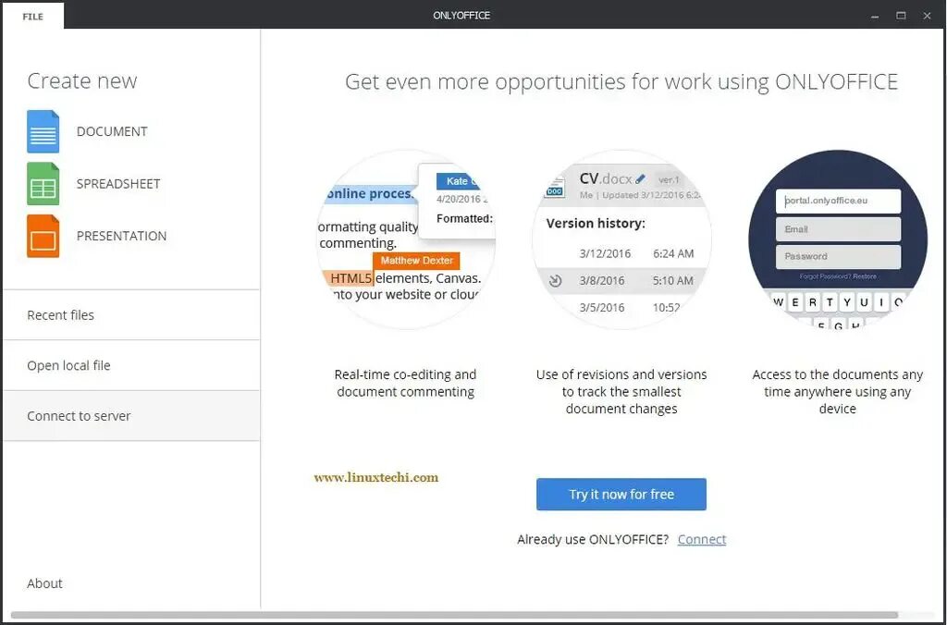This screenshot has width=947, height=625.
Task: Click the 'Real-time co-editing and document commenting' text
Action: pos(405,383)
